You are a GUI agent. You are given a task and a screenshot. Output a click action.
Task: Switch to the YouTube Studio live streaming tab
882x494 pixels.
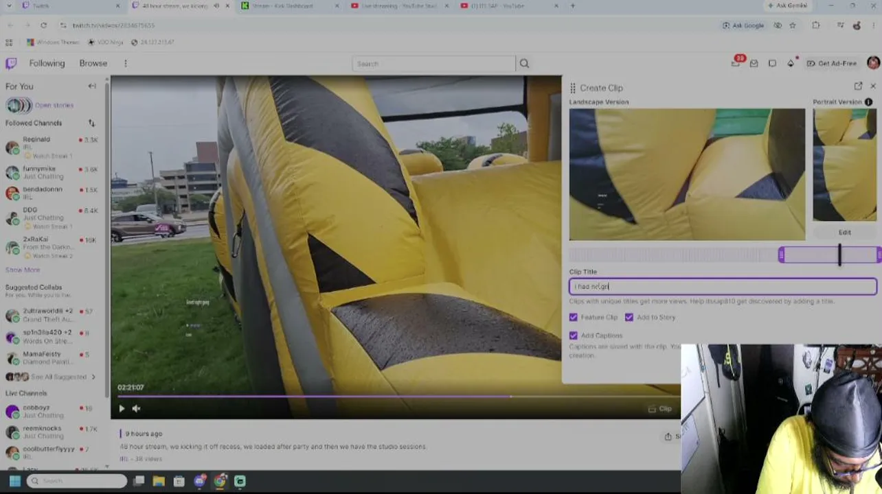click(400, 6)
